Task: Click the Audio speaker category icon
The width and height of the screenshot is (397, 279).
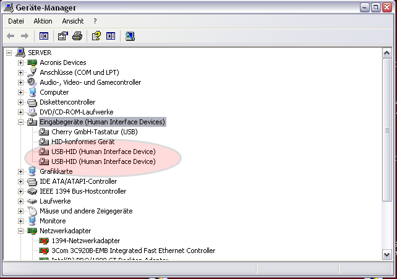Action: (32, 82)
